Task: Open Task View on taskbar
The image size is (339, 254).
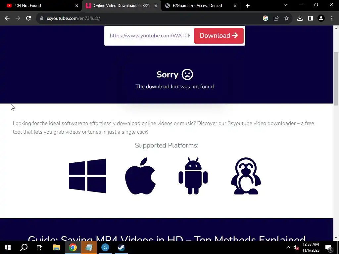Action: [40, 247]
